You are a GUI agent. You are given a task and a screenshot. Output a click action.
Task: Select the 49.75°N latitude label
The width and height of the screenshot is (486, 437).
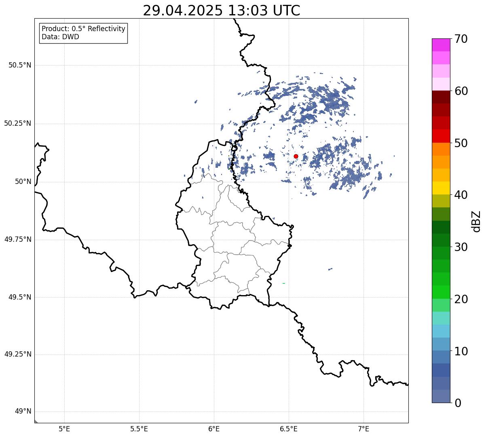pyautogui.click(x=17, y=239)
